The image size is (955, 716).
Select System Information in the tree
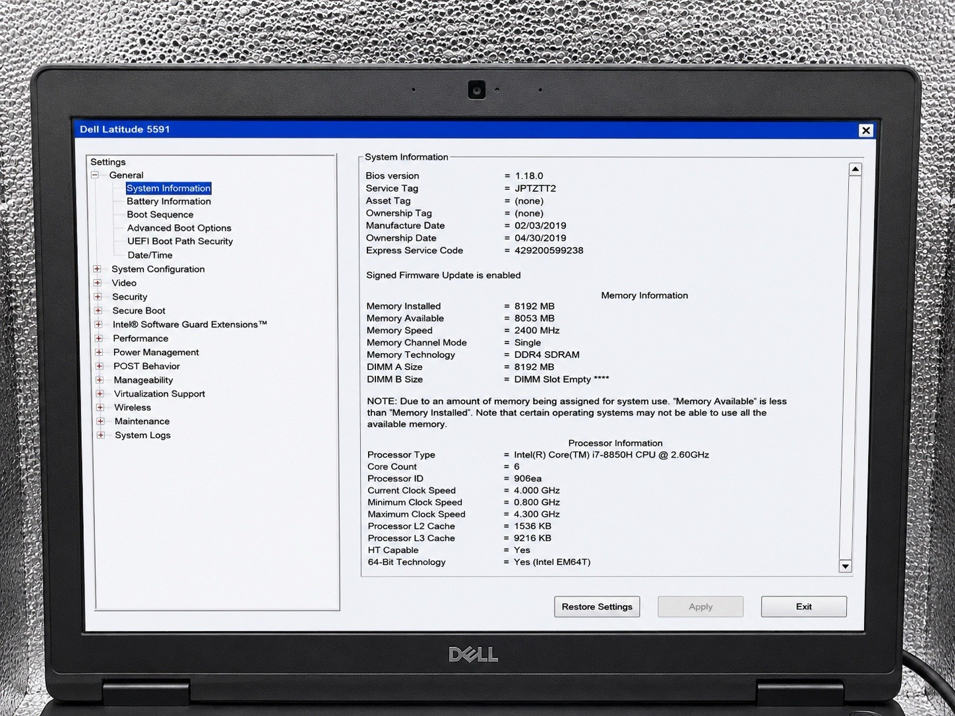(x=169, y=188)
